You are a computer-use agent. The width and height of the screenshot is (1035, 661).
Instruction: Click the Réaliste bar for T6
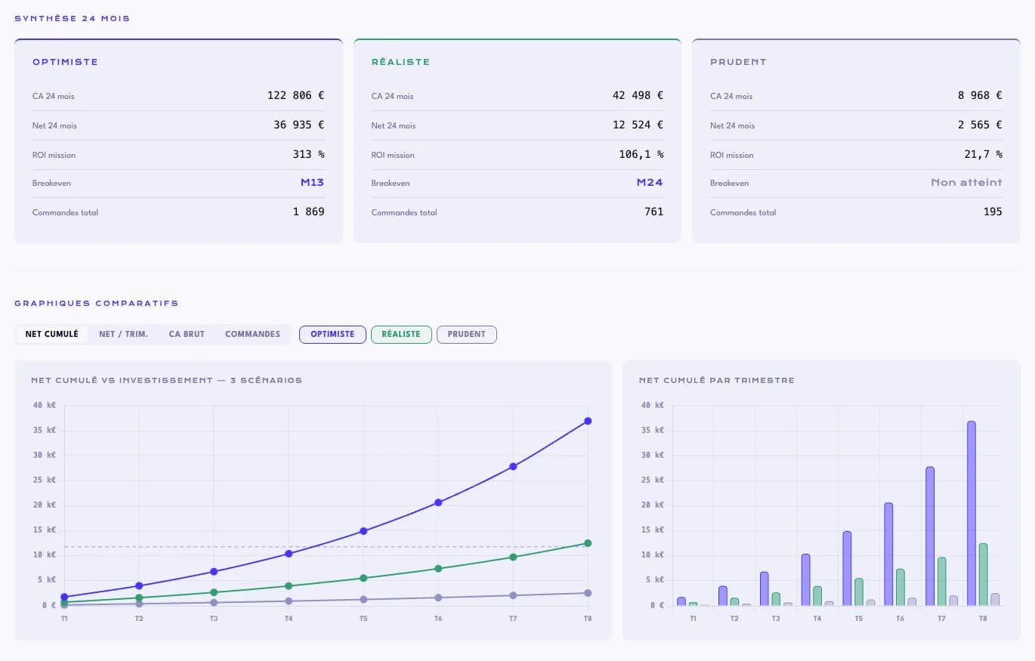(x=901, y=588)
